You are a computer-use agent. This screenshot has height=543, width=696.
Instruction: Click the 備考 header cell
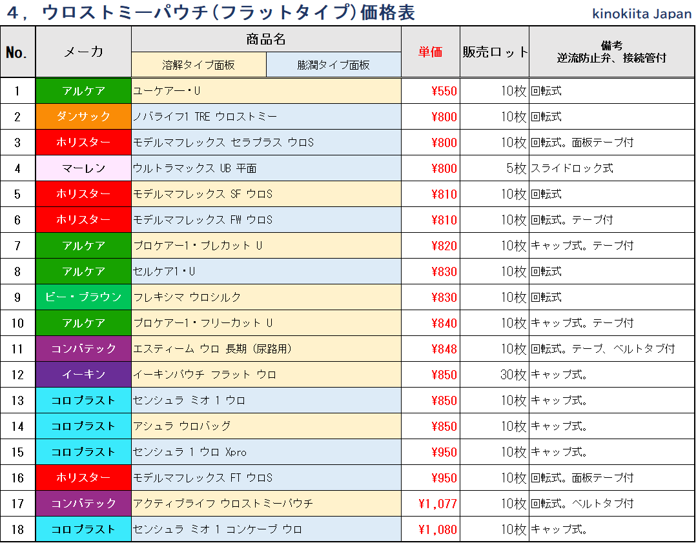[611, 52]
